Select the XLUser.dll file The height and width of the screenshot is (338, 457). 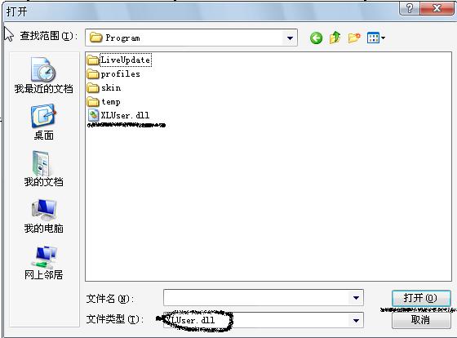click(x=118, y=115)
